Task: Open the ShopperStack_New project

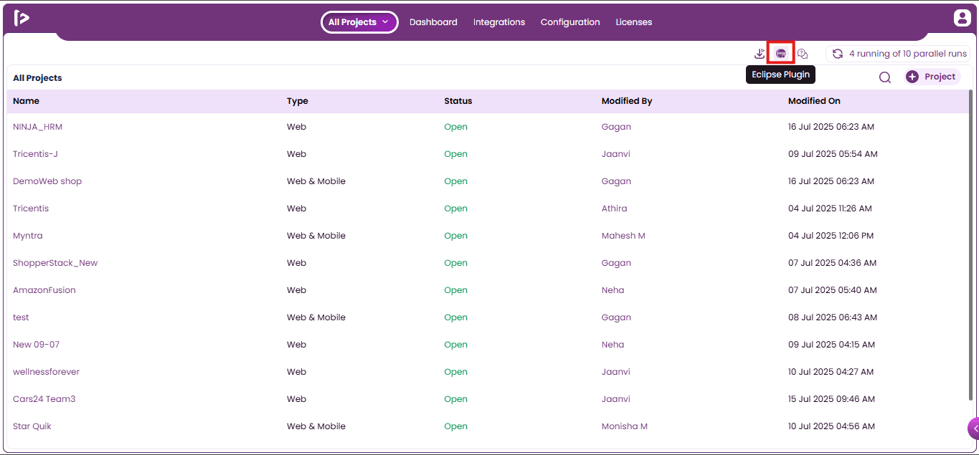Action: point(55,263)
